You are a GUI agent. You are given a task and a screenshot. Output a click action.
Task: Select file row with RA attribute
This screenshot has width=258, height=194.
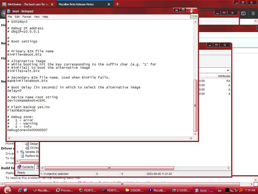tap(215, 81)
